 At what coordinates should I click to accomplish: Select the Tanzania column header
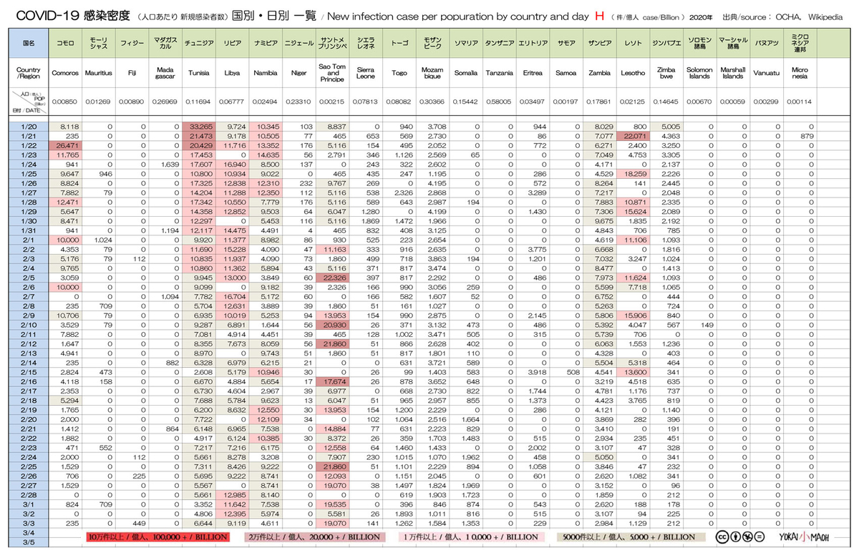tap(499, 73)
